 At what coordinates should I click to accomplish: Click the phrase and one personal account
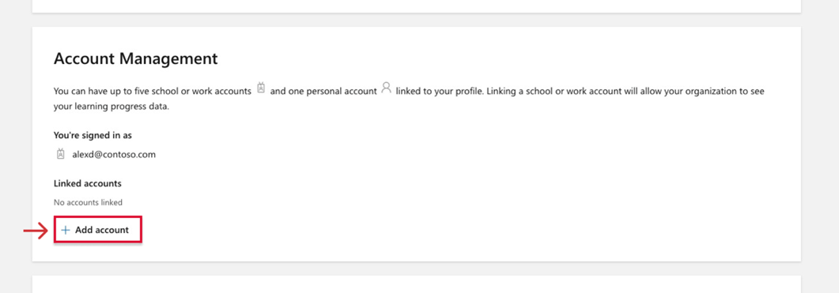coord(323,91)
